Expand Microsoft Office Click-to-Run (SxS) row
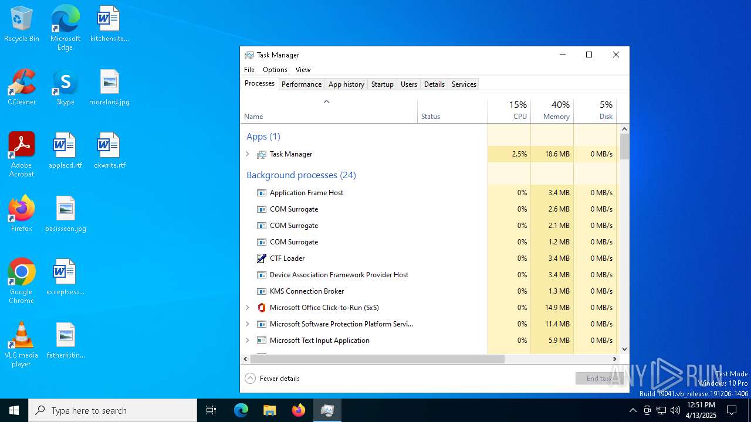Viewport: 751px width, 422px height. (248, 308)
